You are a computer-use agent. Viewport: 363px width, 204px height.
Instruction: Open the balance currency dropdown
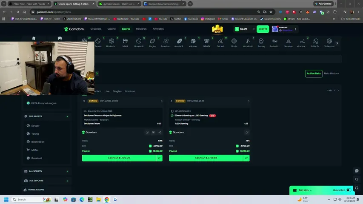pyautogui.click(x=254, y=29)
